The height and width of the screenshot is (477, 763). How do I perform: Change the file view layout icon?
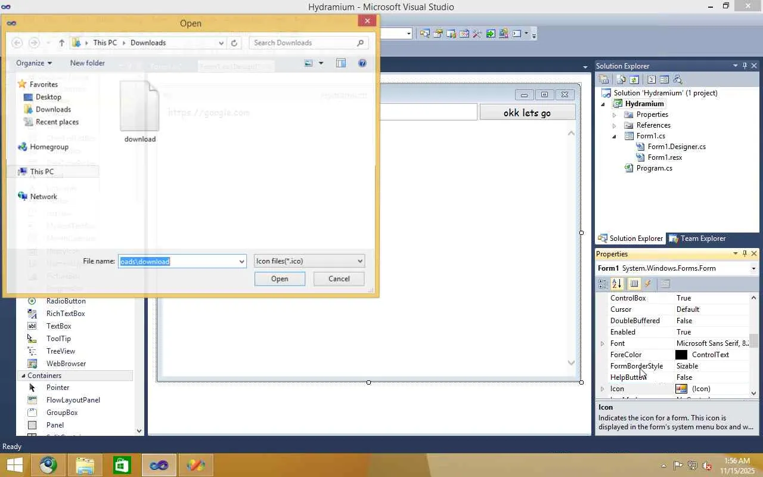click(309, 63)
